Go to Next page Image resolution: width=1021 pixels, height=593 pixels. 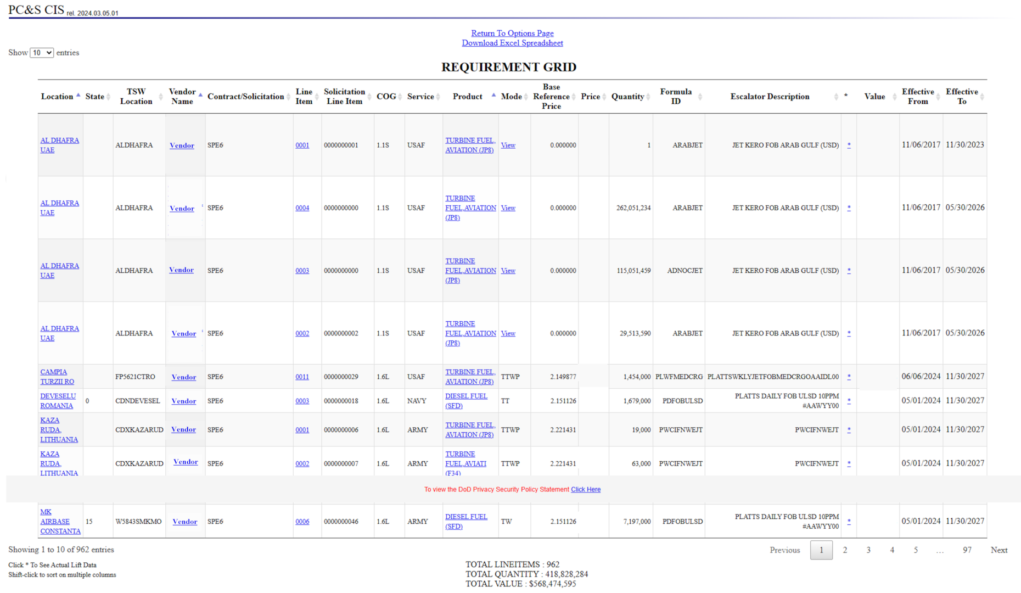pyautogui.click(x=999, y=550)
